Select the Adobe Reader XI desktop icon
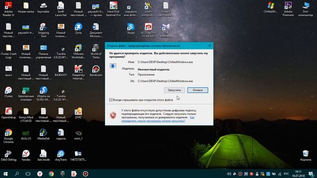The height and width of the screenshot is (178, 317). pyautogui.click(x=8, y=9)
